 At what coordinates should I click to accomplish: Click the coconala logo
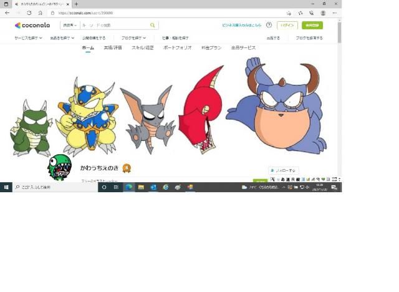coord(32,25)
